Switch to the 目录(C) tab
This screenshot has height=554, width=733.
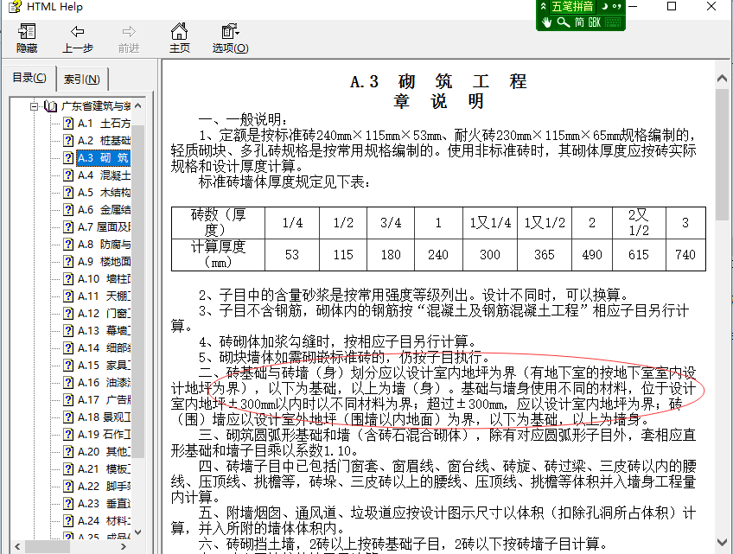coord(29,78)
